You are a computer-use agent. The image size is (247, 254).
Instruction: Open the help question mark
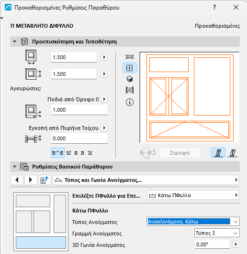[x=214, y=7]
